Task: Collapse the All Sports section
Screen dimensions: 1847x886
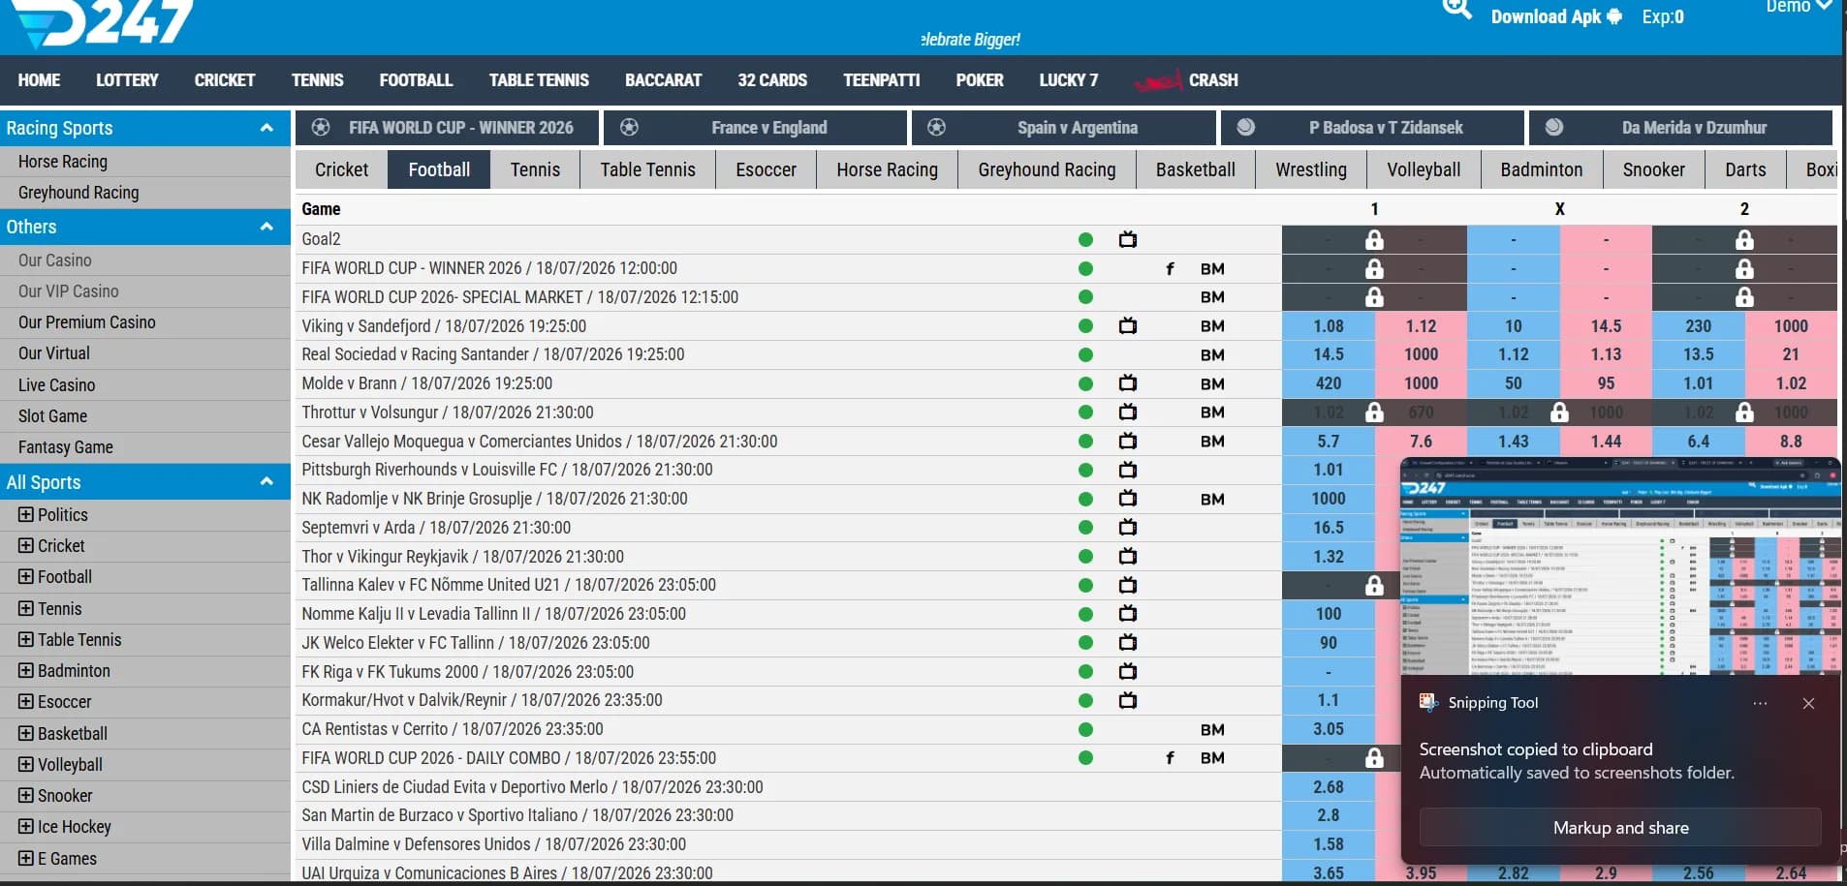Action: pos(266,482)
